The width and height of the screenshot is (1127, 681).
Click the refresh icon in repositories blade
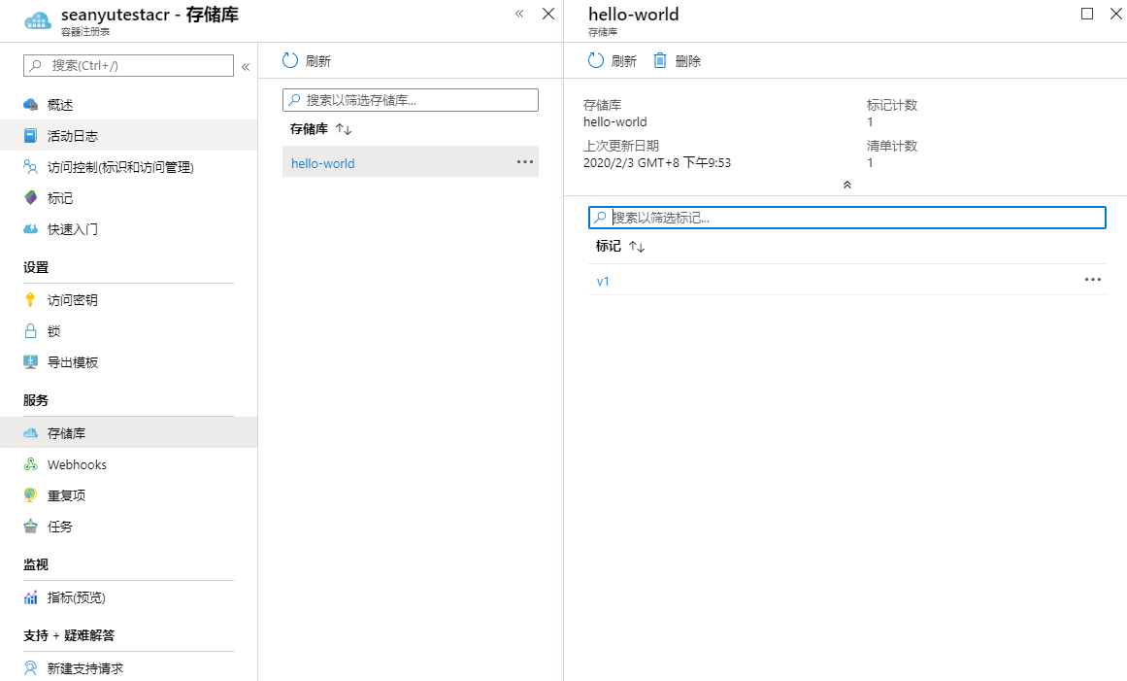click(x=290, y=60)
